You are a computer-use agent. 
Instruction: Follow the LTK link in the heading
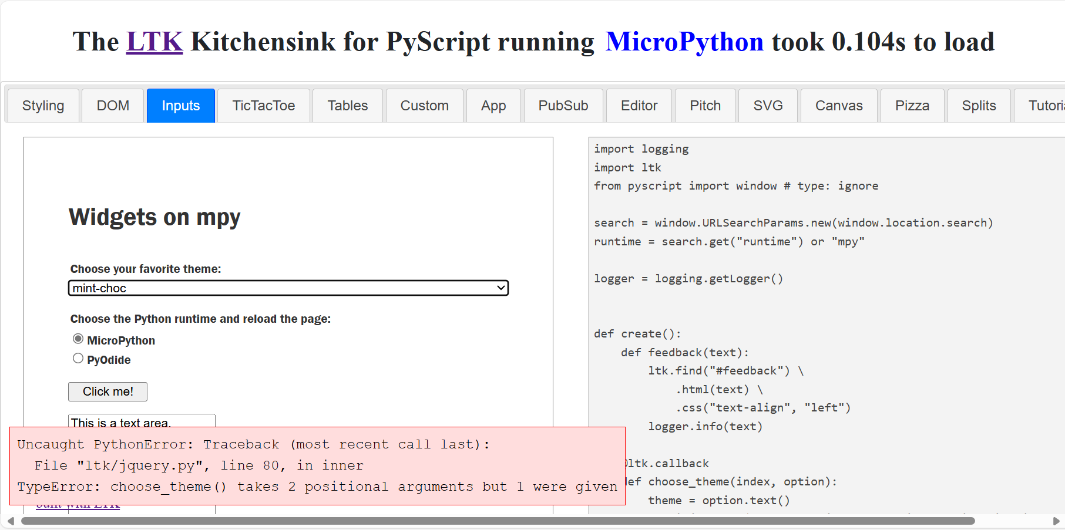(154, 42)
